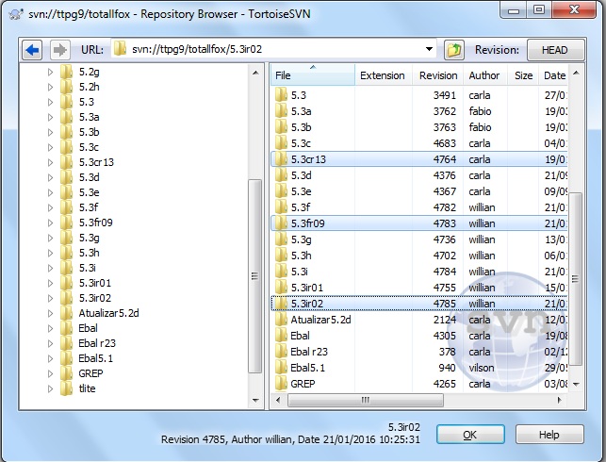Select the 5.3e folder icon in tree
Viewport: 606px width, 462px height.
pyautogui.click(x=67, y=192)
